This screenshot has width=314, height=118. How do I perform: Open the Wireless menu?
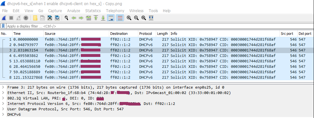coord(136,11)
